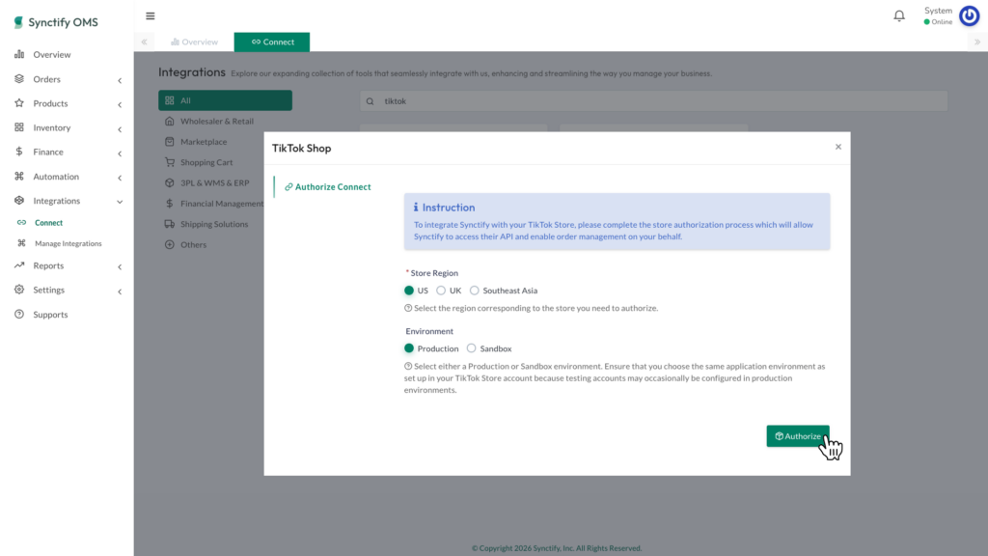This screenshot has height=556, width=988.
Task: Click the Authorize button
Action: coord(798,436)
